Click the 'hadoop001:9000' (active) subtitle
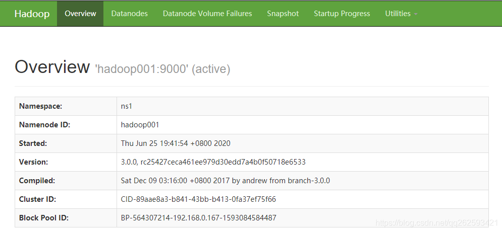This screenshot has height=232, width=502. coord(162,69)
